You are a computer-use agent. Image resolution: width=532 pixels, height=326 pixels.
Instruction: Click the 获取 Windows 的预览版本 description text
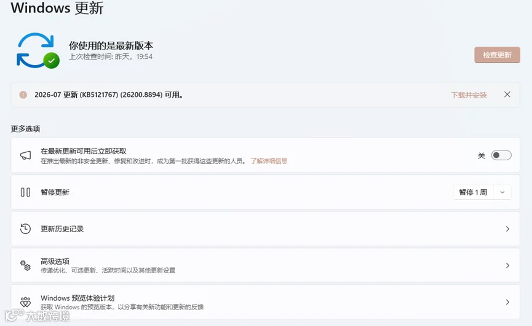click(x=122, y=307)
